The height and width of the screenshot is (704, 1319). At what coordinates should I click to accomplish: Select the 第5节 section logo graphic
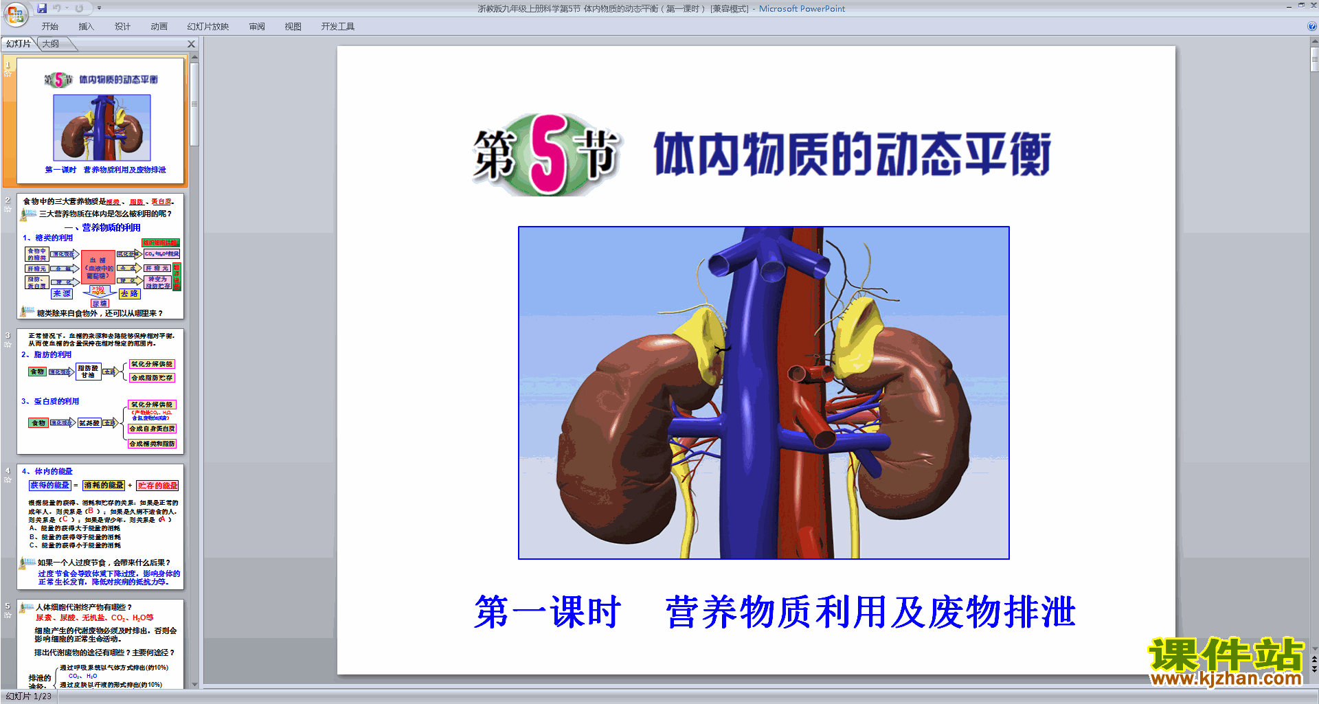click(x=547, y=154)
